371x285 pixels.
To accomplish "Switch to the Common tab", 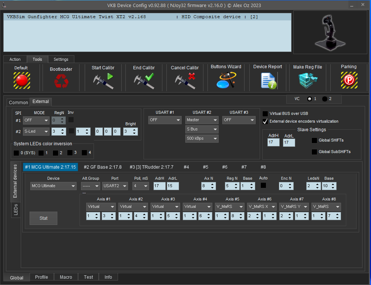I will pyautogui.click(x=18, y=103).
